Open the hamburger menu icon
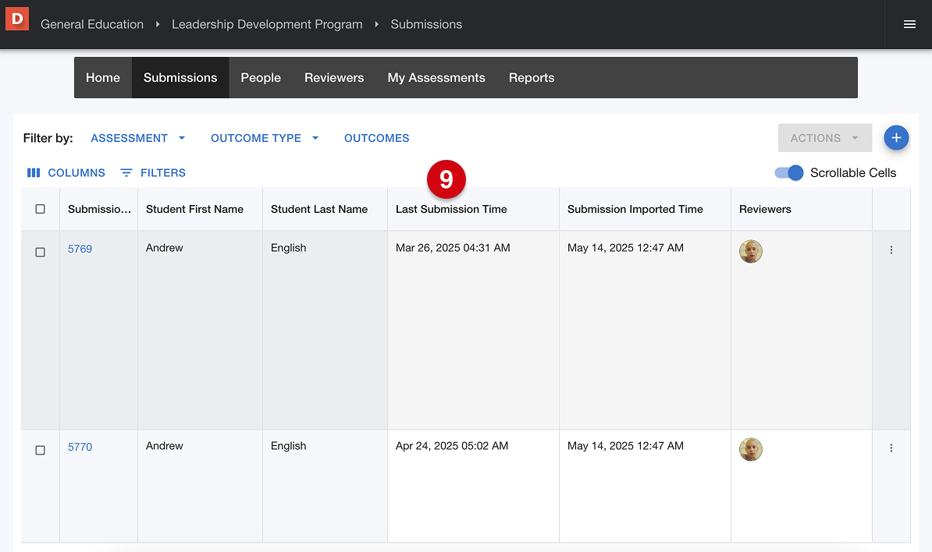Screen dimensions: 932x552 (909, 24)
